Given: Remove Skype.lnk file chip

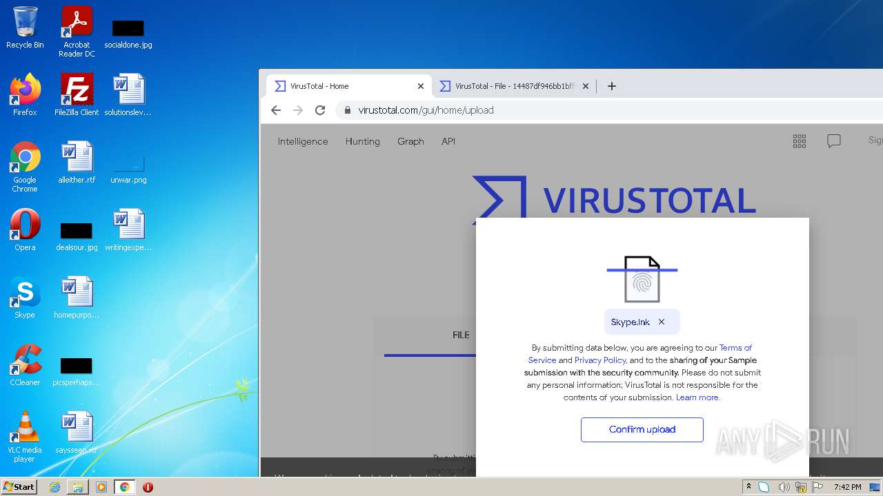Looking at the screenshot, I should (662, 322).
